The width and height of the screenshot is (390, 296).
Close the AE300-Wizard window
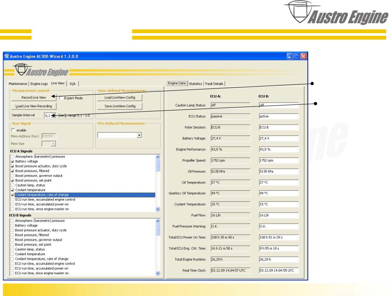(304, 56)
